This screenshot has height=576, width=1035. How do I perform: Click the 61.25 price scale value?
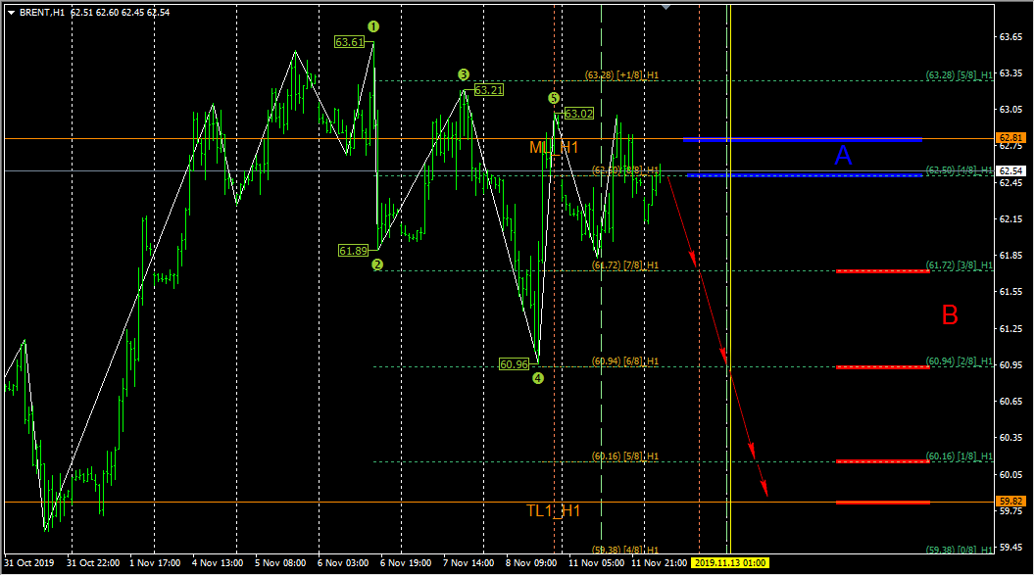1011,328
